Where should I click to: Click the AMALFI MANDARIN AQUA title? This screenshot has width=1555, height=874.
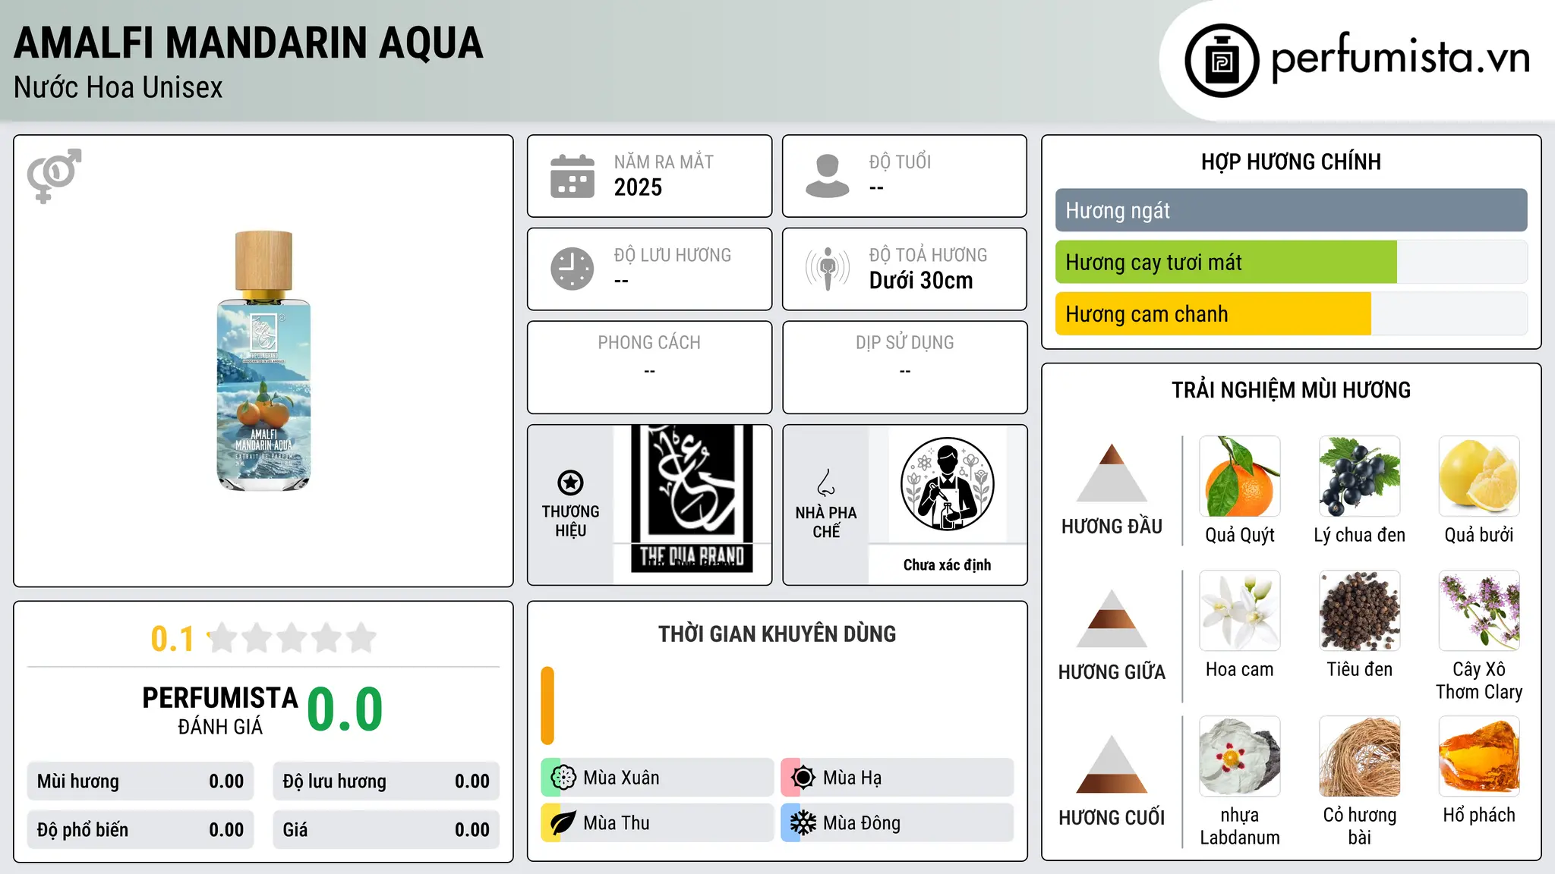[x=248, y=42]
